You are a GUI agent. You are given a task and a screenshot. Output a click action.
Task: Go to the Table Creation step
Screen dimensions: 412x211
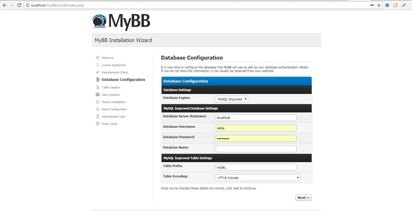[x=111, y=87]
